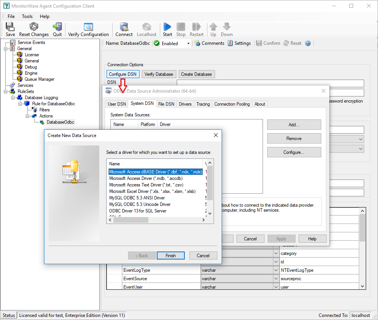Click driver list horizontal scrollbar thumb
This screenshot has height=320, width=378.
tap(131, 220)
